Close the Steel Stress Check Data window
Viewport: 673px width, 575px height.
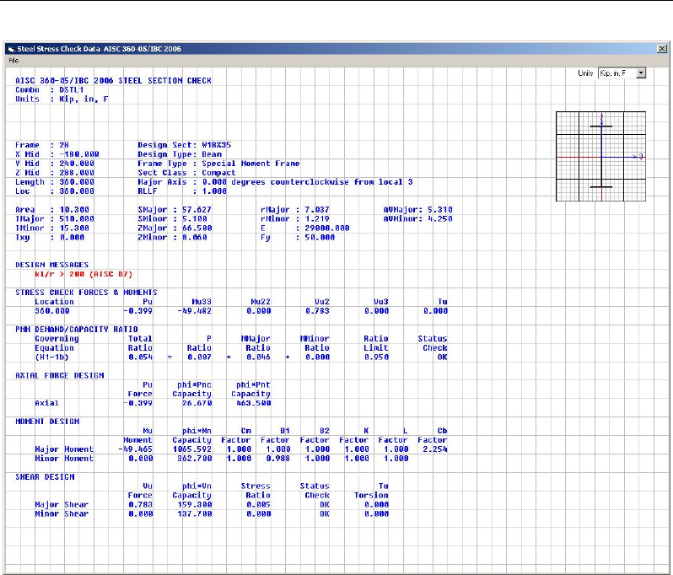pos(661,50)
